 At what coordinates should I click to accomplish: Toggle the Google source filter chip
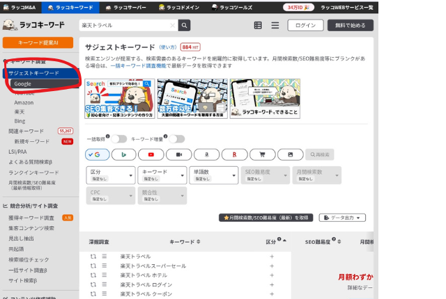pos(97,154)
